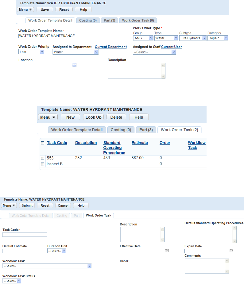Image resolution: width=244 pixels, height=284 pixels.
Task: Open the Duration Unit dropdown
Action: 56,251
